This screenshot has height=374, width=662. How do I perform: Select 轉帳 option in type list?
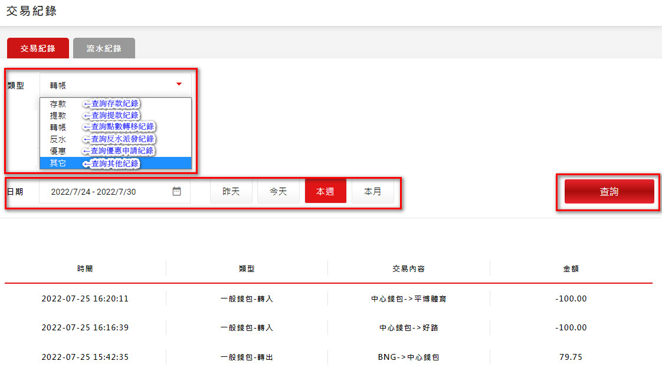pos(116,127)
